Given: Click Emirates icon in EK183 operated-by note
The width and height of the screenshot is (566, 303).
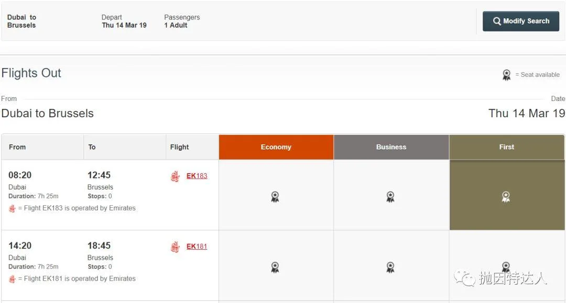Looking at the screenshot, I should (x=12, y=209).
